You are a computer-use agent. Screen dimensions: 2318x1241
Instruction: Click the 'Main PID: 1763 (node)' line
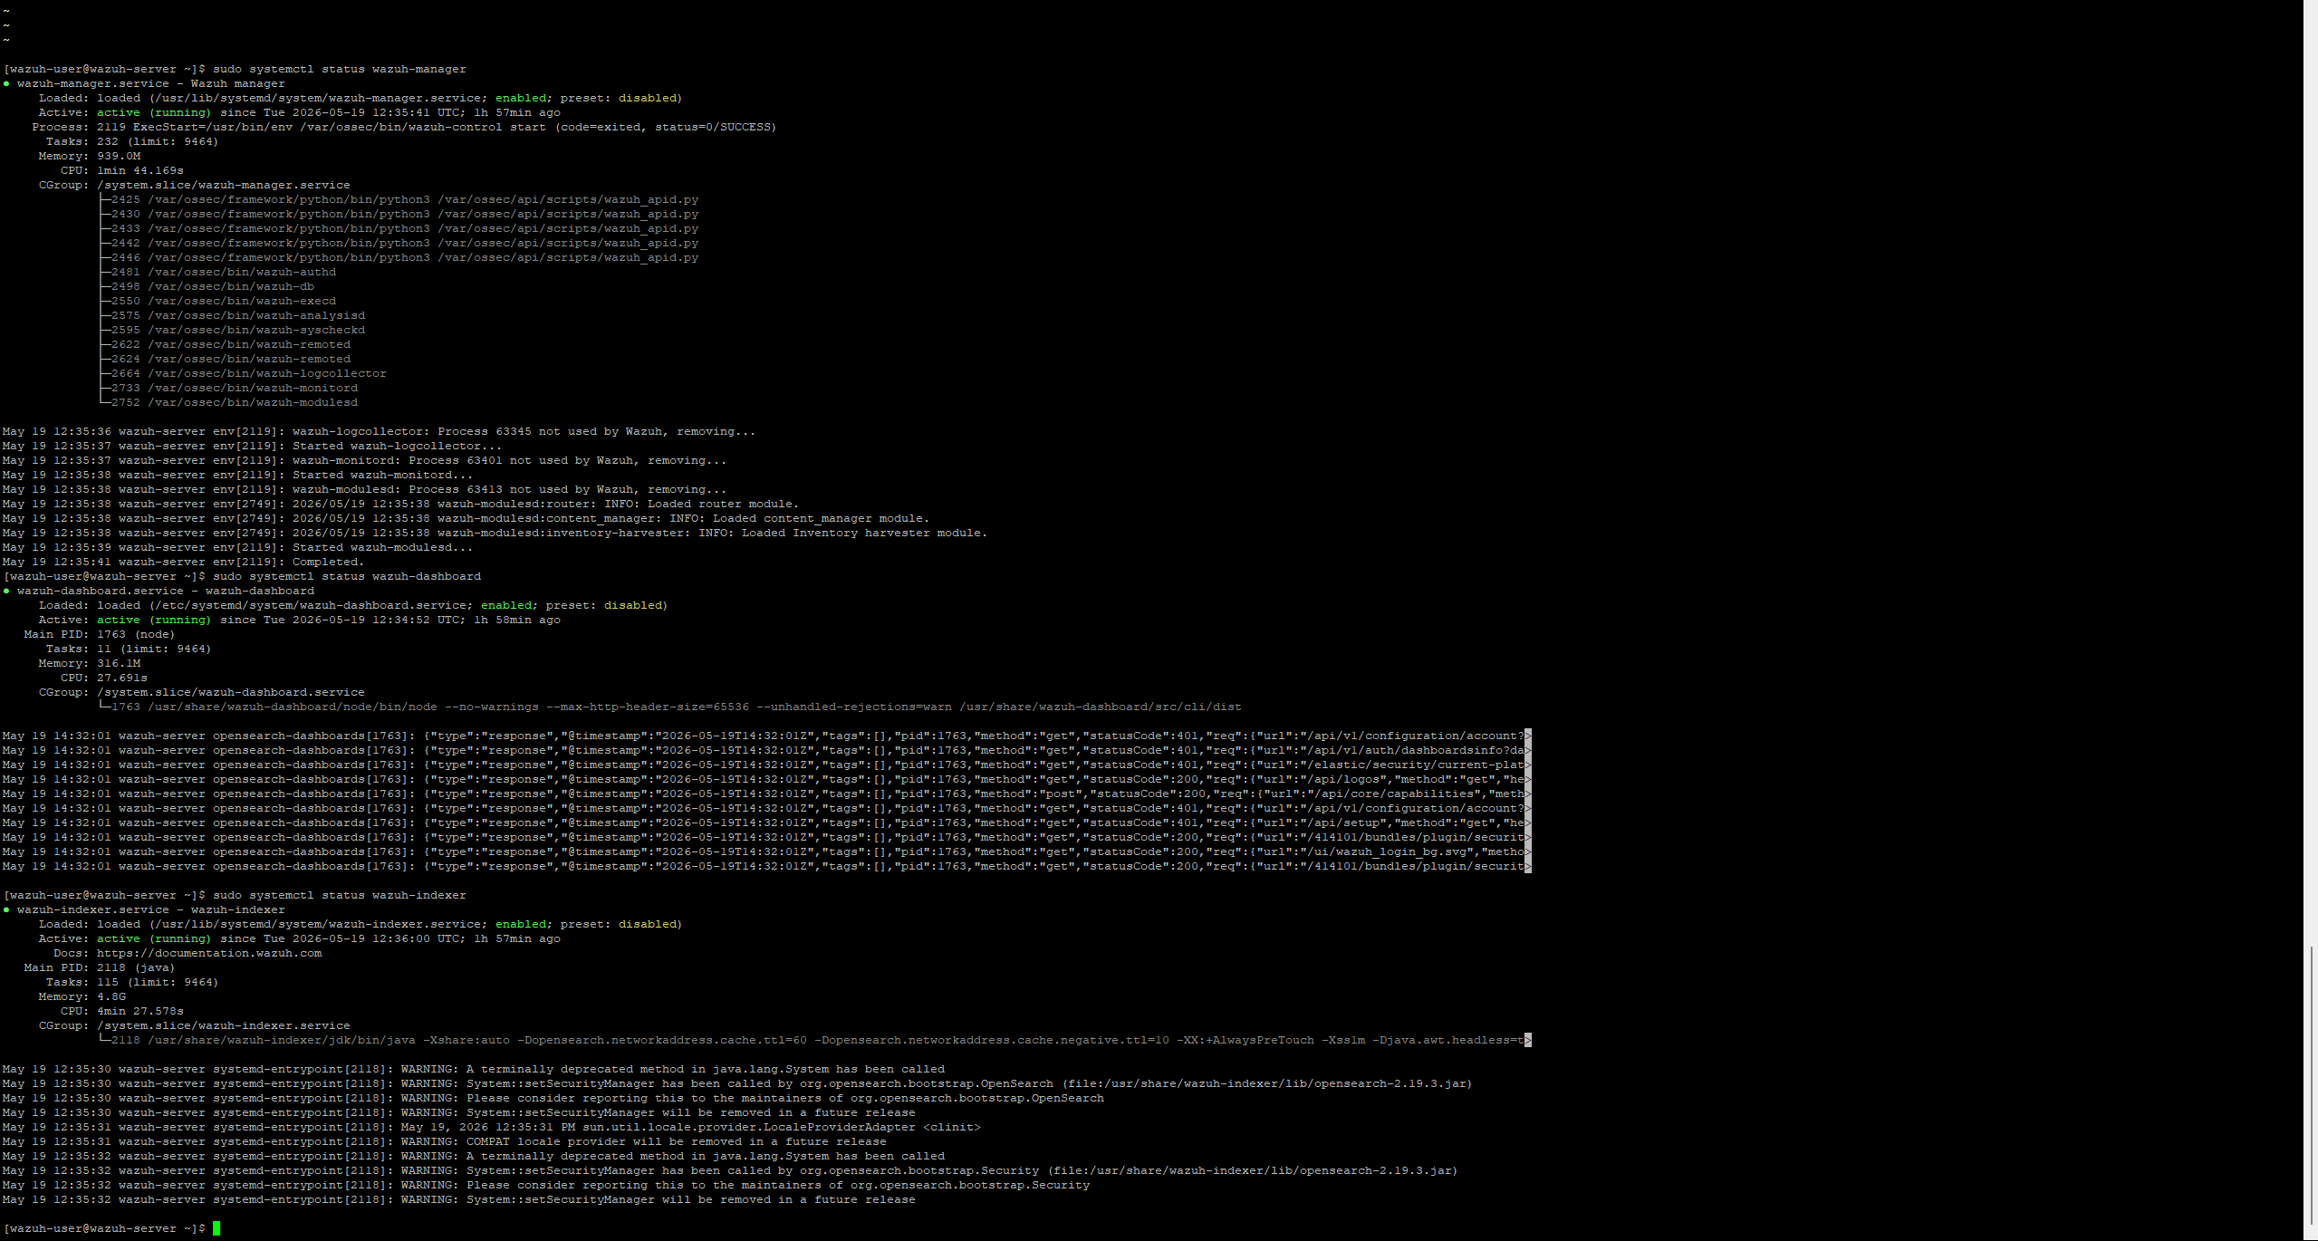100,634
